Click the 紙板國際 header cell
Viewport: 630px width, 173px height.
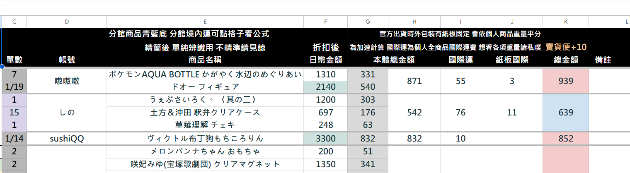click(512, 60)
